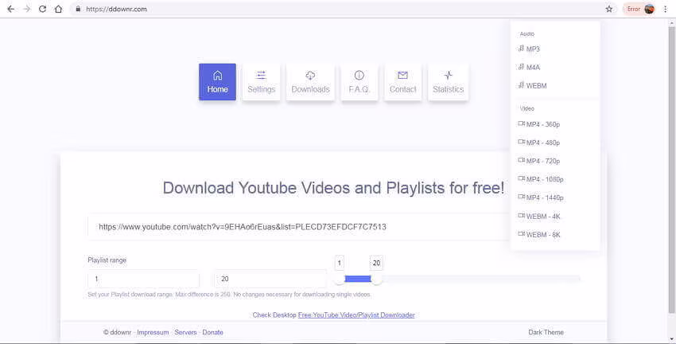Click the Error extension badge
This screenshot has height=344, width=676.
click(x=633, y=9)
